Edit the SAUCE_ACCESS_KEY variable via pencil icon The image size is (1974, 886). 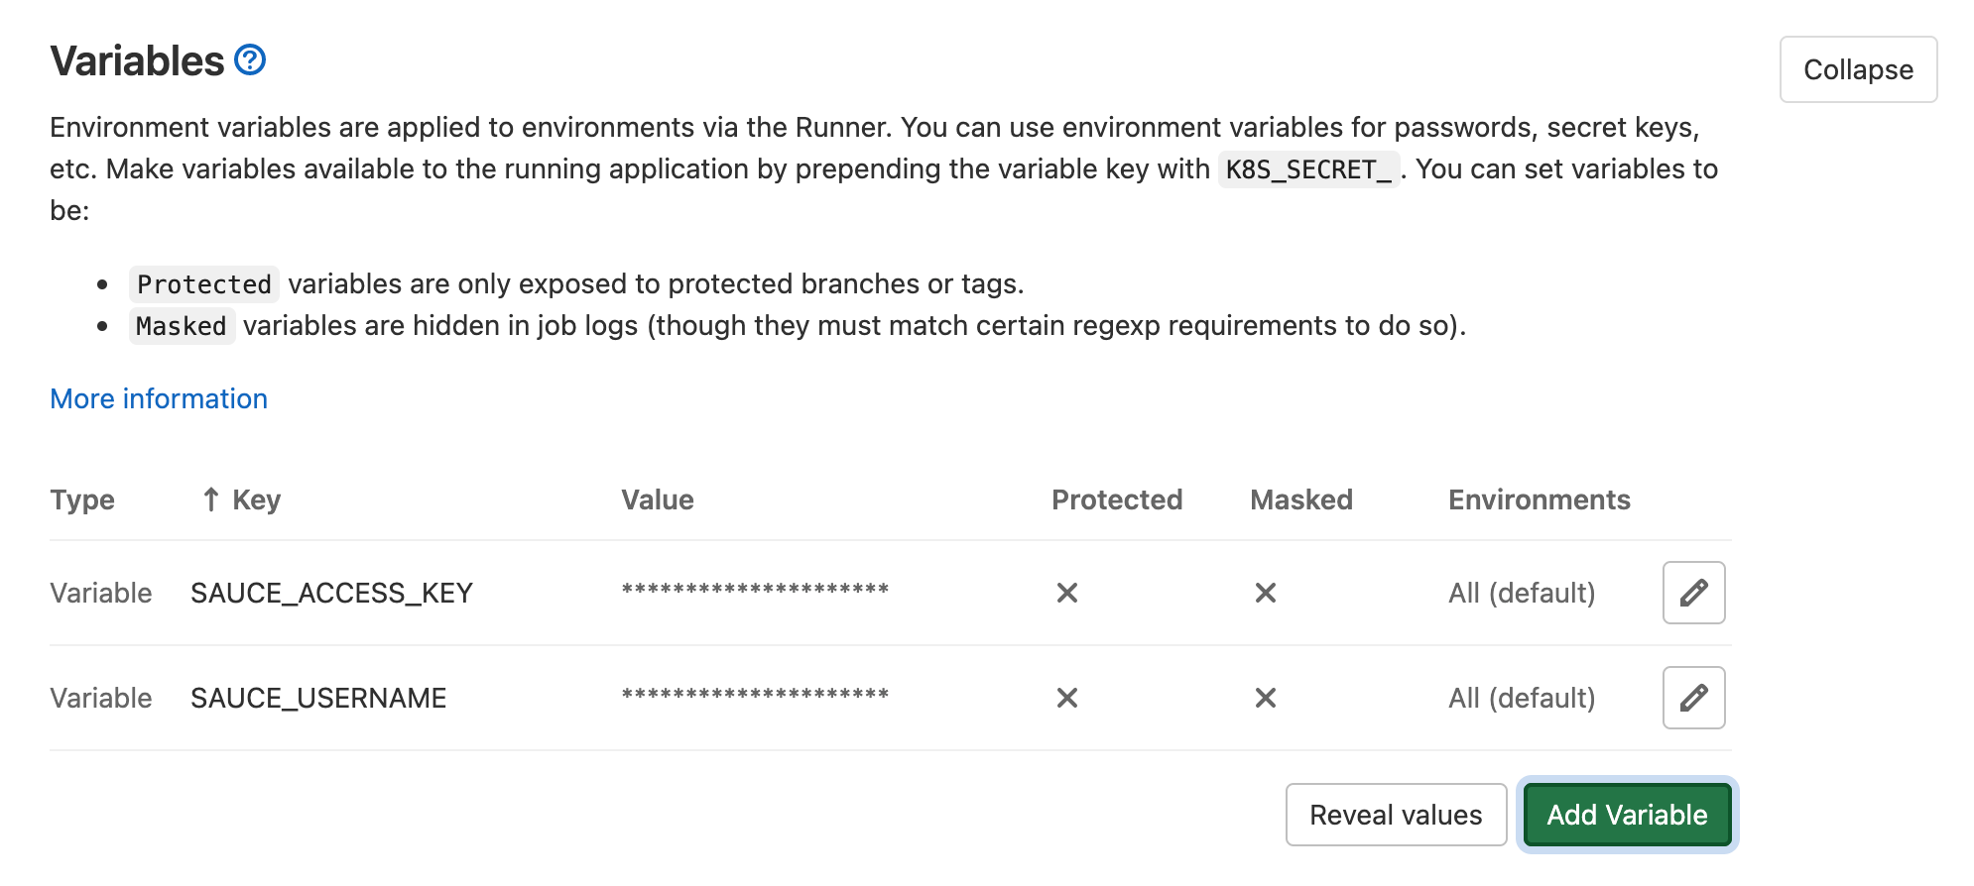coord(1692,592)
